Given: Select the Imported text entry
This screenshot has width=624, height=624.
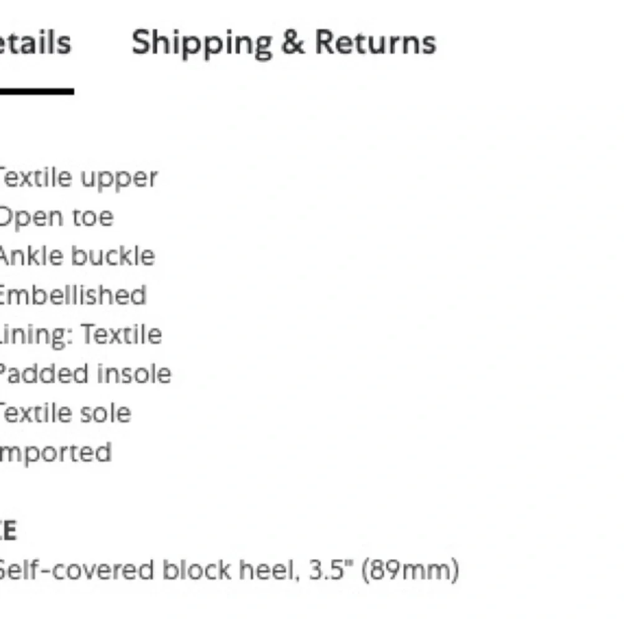Looking at the screenshot, I should coord(55,452).
